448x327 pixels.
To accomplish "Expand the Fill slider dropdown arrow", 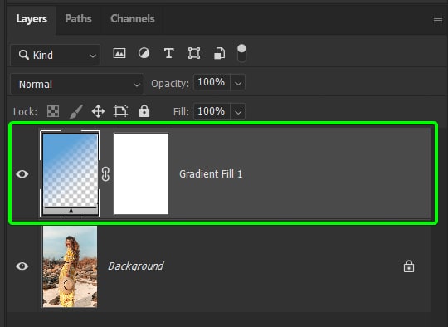I will [238, 111].
